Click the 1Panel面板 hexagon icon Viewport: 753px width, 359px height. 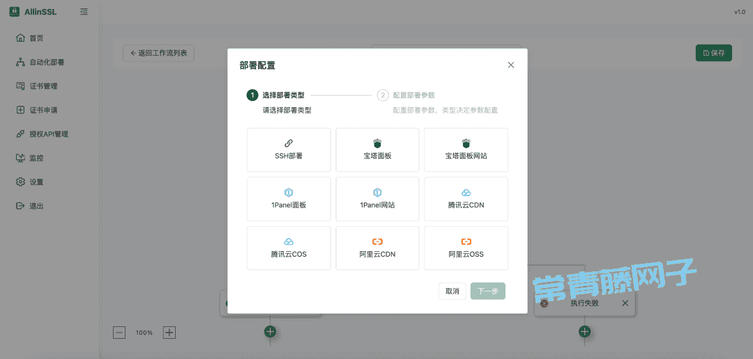289,192
